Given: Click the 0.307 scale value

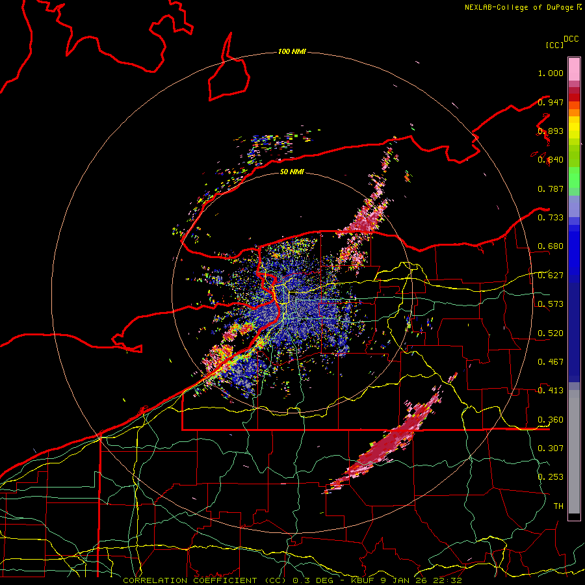Looking at the screenshot, I should (x=551, y=448).
